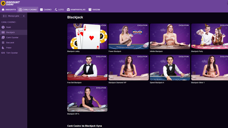
Task: Click the "Blackjack Party" caption text
Action: [197, 51]
